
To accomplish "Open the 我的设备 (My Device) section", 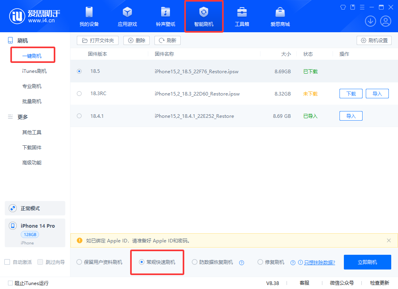I will pos(89,17).
